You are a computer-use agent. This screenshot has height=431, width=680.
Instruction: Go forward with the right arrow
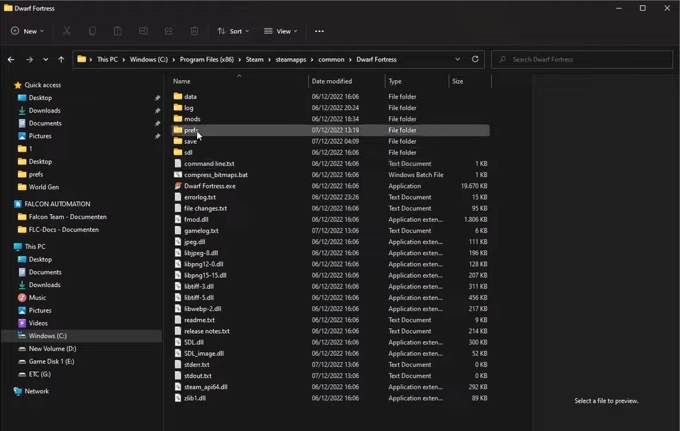(30, 60)
